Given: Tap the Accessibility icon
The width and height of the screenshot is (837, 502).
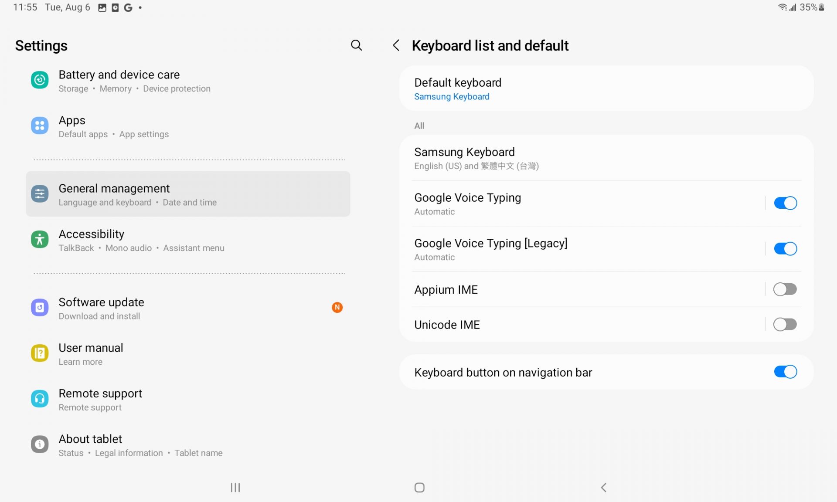Looking at the screenshot, I should pos(40,240).
